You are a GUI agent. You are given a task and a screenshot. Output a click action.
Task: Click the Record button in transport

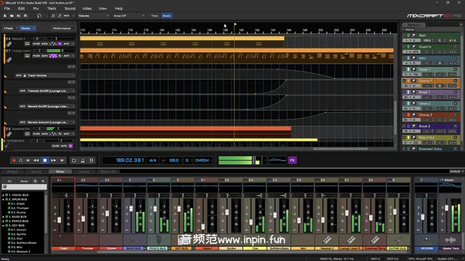[14, 160]
